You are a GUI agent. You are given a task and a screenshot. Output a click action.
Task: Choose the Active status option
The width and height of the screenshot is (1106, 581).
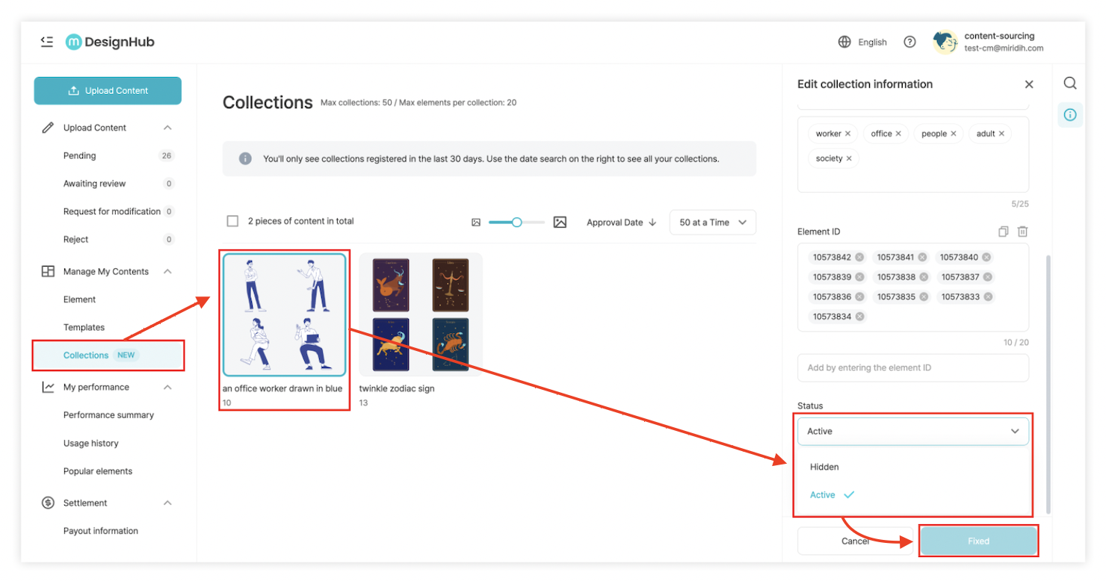click(823, 494)
